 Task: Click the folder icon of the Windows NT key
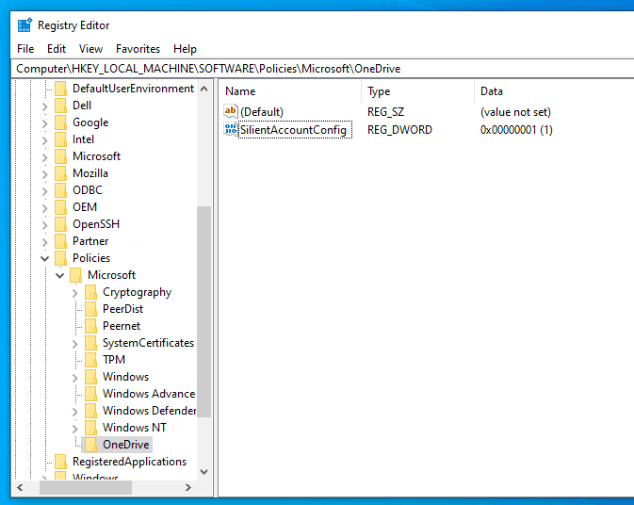click(x=91, y=428)
